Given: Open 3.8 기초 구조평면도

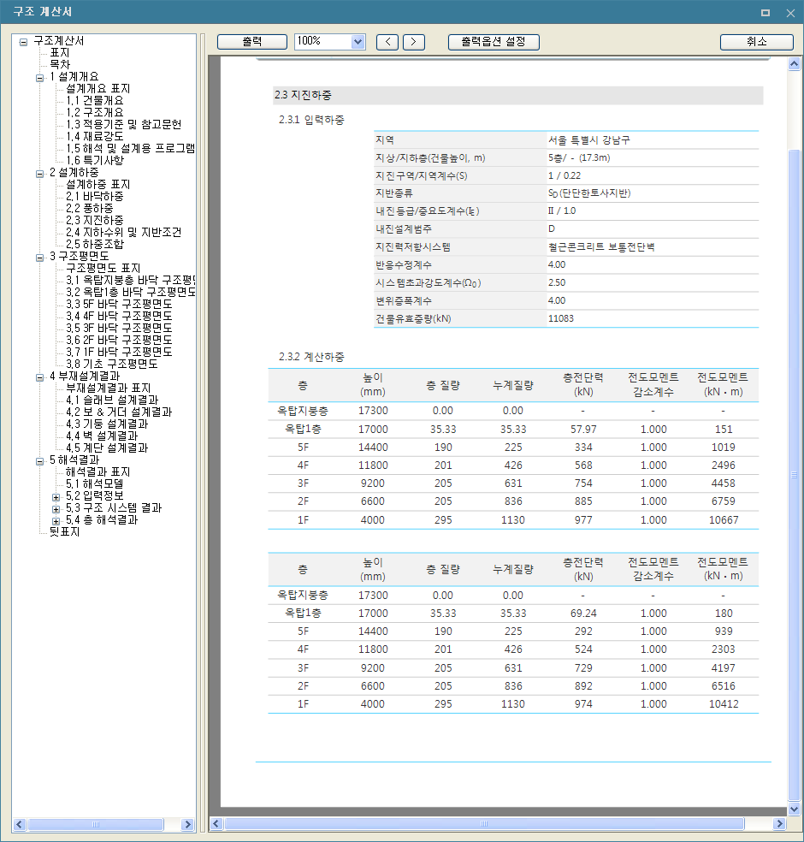Looking at the screenshot, I should [x=112, y=364].
